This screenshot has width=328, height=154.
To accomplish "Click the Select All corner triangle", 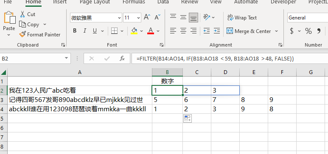I will tap(3, 72).
